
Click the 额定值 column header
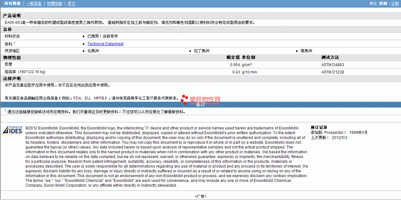pos(233,58)
